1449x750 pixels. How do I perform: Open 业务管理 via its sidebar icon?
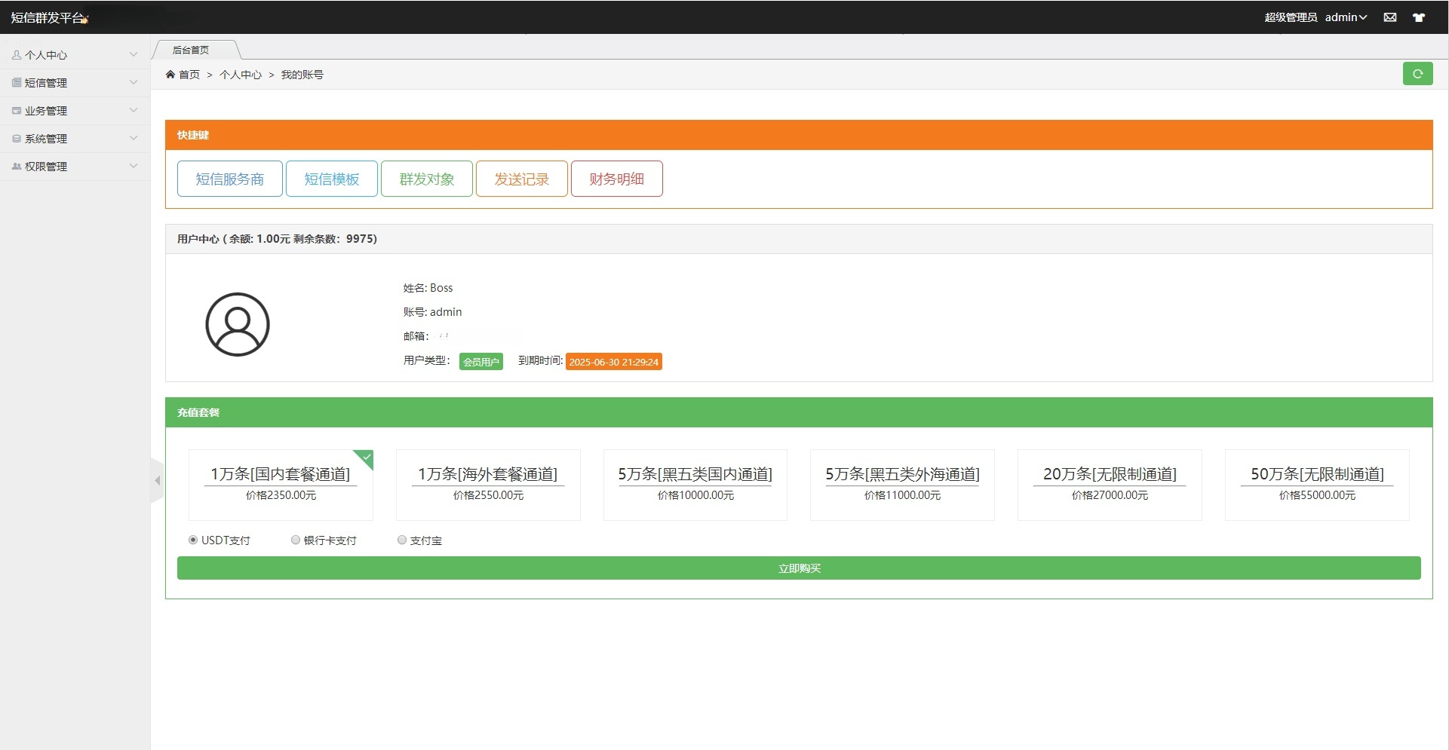[17, 110]
